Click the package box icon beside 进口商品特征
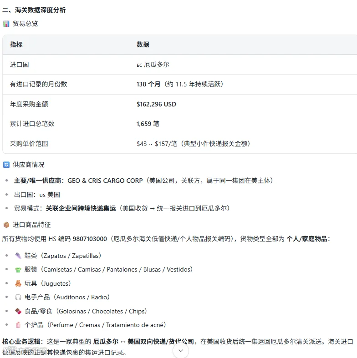 click(6, 225)
